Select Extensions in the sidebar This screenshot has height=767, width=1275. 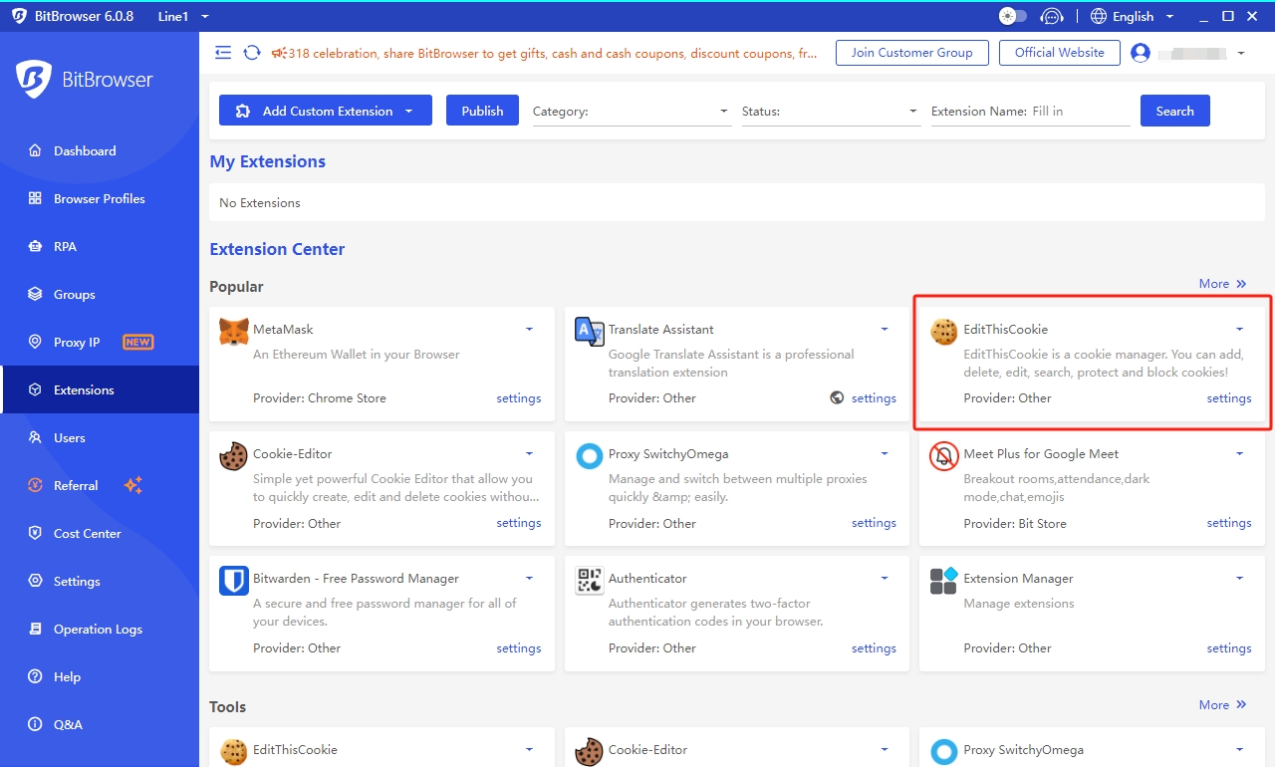click(100, 389)
